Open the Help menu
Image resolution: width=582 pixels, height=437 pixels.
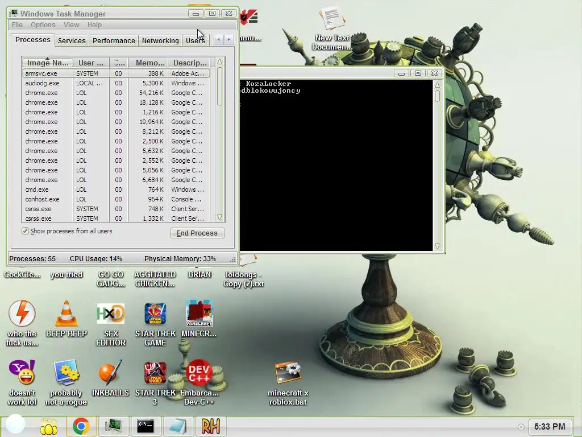[x=94, y=25]
